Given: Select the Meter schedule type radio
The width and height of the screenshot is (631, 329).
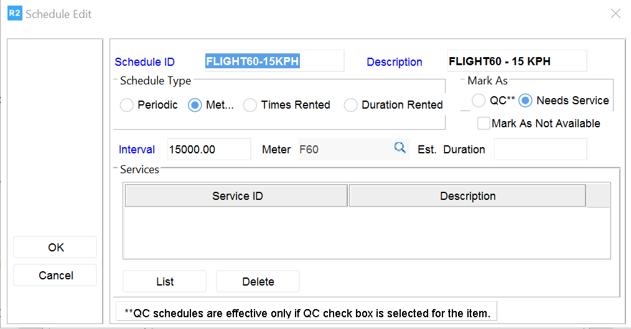Looking at the screenshot, I should click(195, 105).
